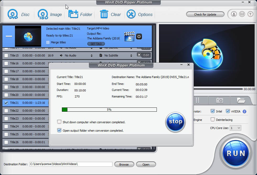Select the Title19 row

click(25, 87)
